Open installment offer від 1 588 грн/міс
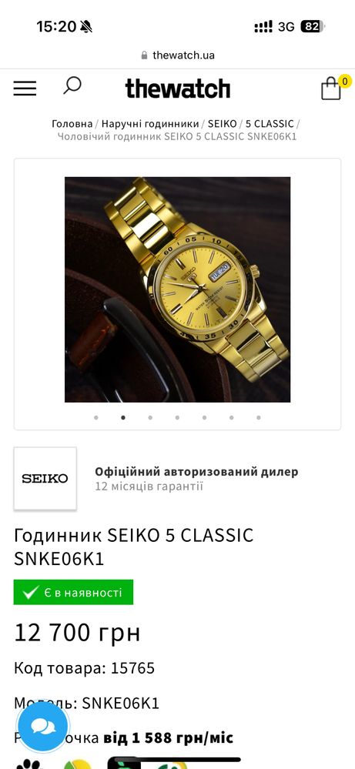 tap(168, 737)
